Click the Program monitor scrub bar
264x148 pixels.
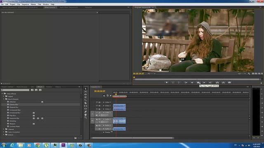pos(197,79)
